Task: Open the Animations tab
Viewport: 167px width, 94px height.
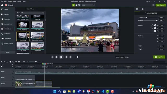Action: coord(7,39)
